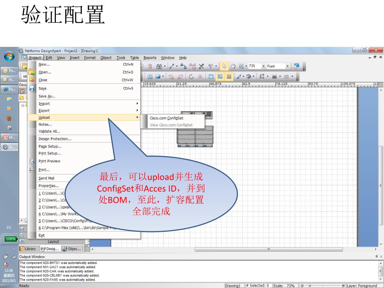The height and width of the screenshot is (288, 384).
Task: Toggle the snap grid button
Action: click(x=229, y=76)
